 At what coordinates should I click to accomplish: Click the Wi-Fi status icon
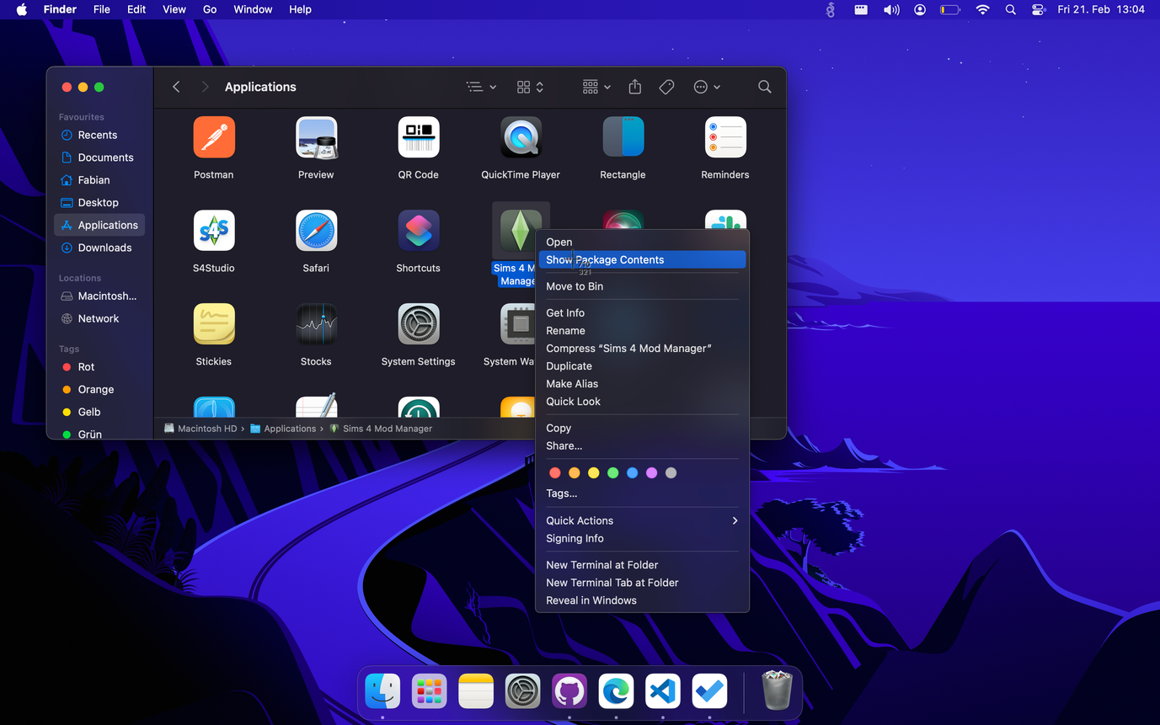point(982,9)
